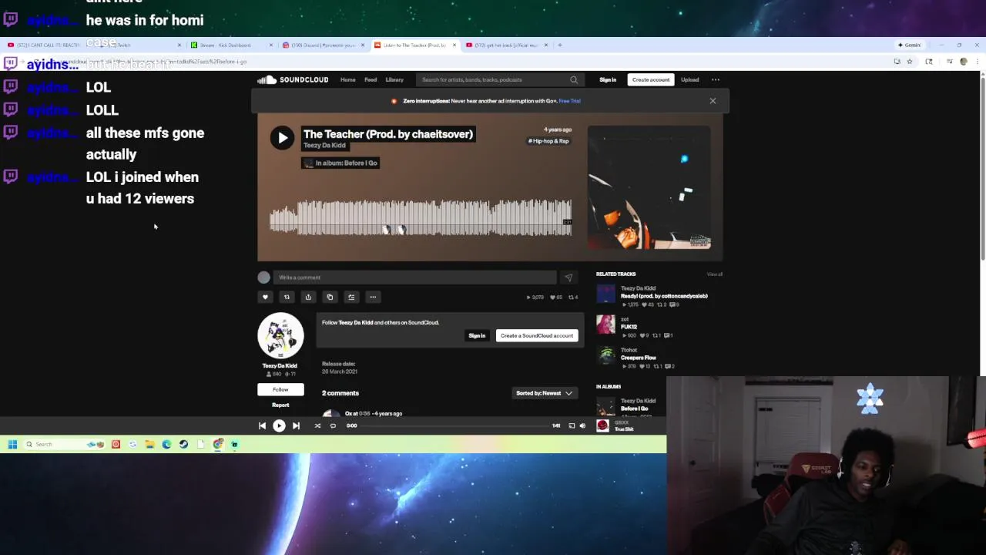Skip to the next track in player bar
The image size is (986, 555).
[x=296, y=425]
